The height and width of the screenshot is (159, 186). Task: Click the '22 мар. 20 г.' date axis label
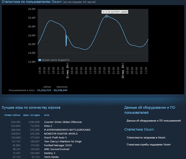[x=123, y=70]
